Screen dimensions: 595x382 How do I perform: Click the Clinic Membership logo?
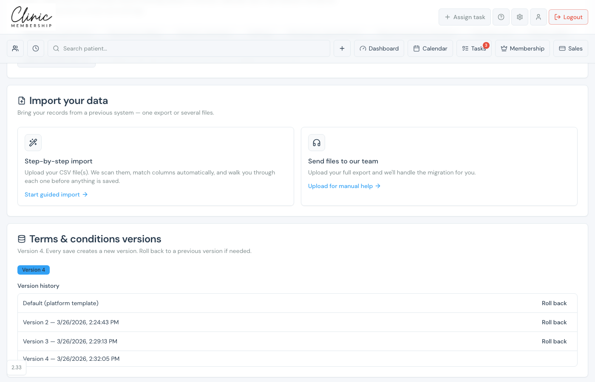pos(31,17)
